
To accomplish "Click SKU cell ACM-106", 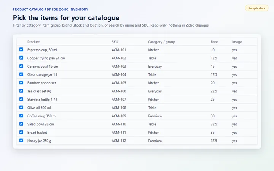I will pos(119,91).
